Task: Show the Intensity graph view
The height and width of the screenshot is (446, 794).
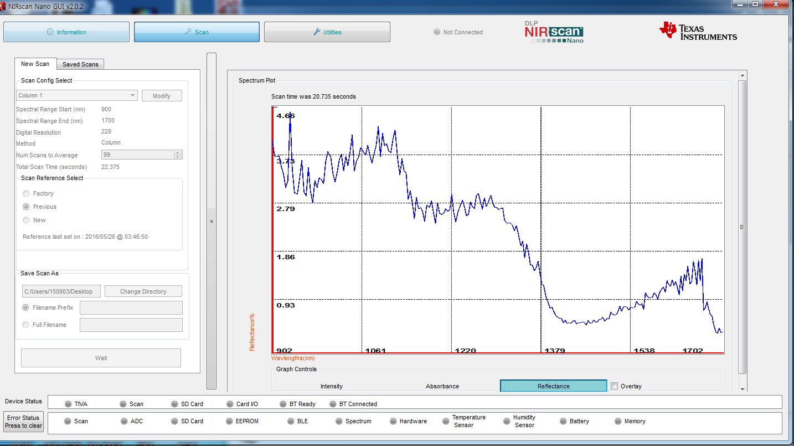Action: [x=332, y=386]
